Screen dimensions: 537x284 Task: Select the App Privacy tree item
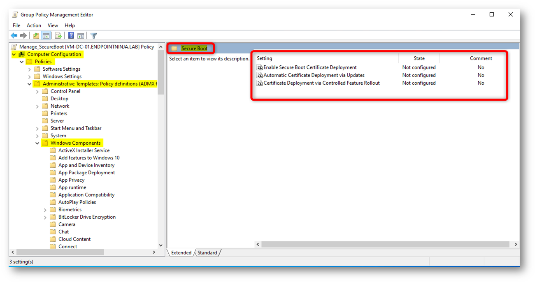pyautogui.click(x=71, y=180)
